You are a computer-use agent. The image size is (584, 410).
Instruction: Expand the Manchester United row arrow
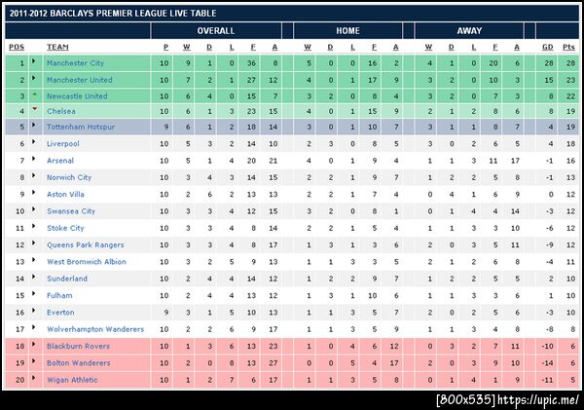36,80
